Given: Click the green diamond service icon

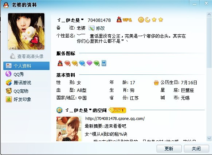Looking at the screenshot, I should (97, 63).
